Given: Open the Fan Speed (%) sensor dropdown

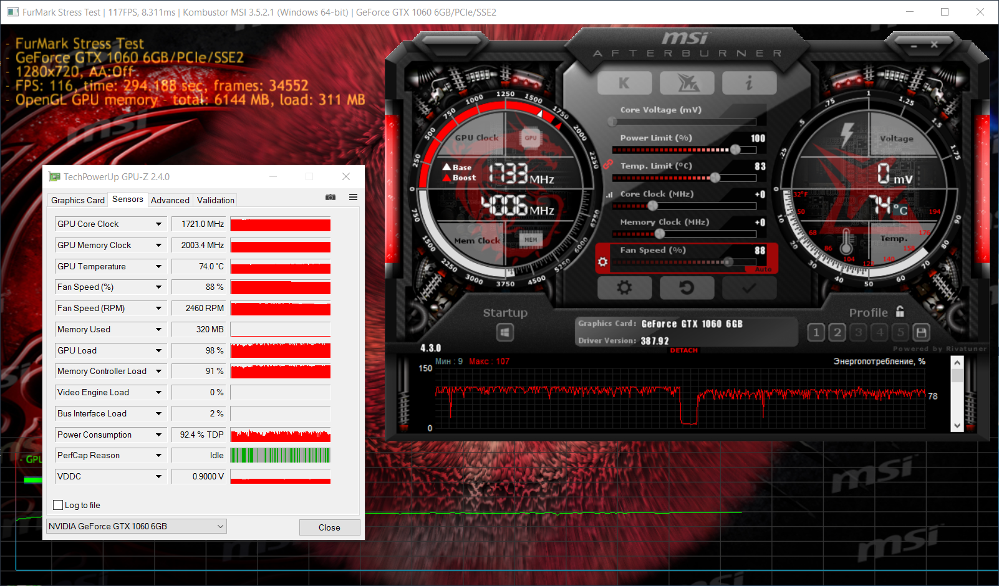Looking at the screenshot, I should tap(158, 287).
